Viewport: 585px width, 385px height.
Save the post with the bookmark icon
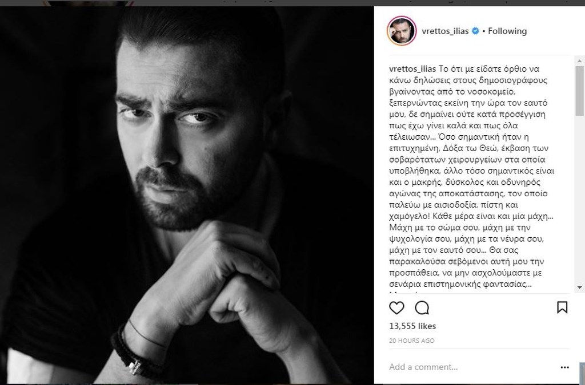[x=562, y=307]
